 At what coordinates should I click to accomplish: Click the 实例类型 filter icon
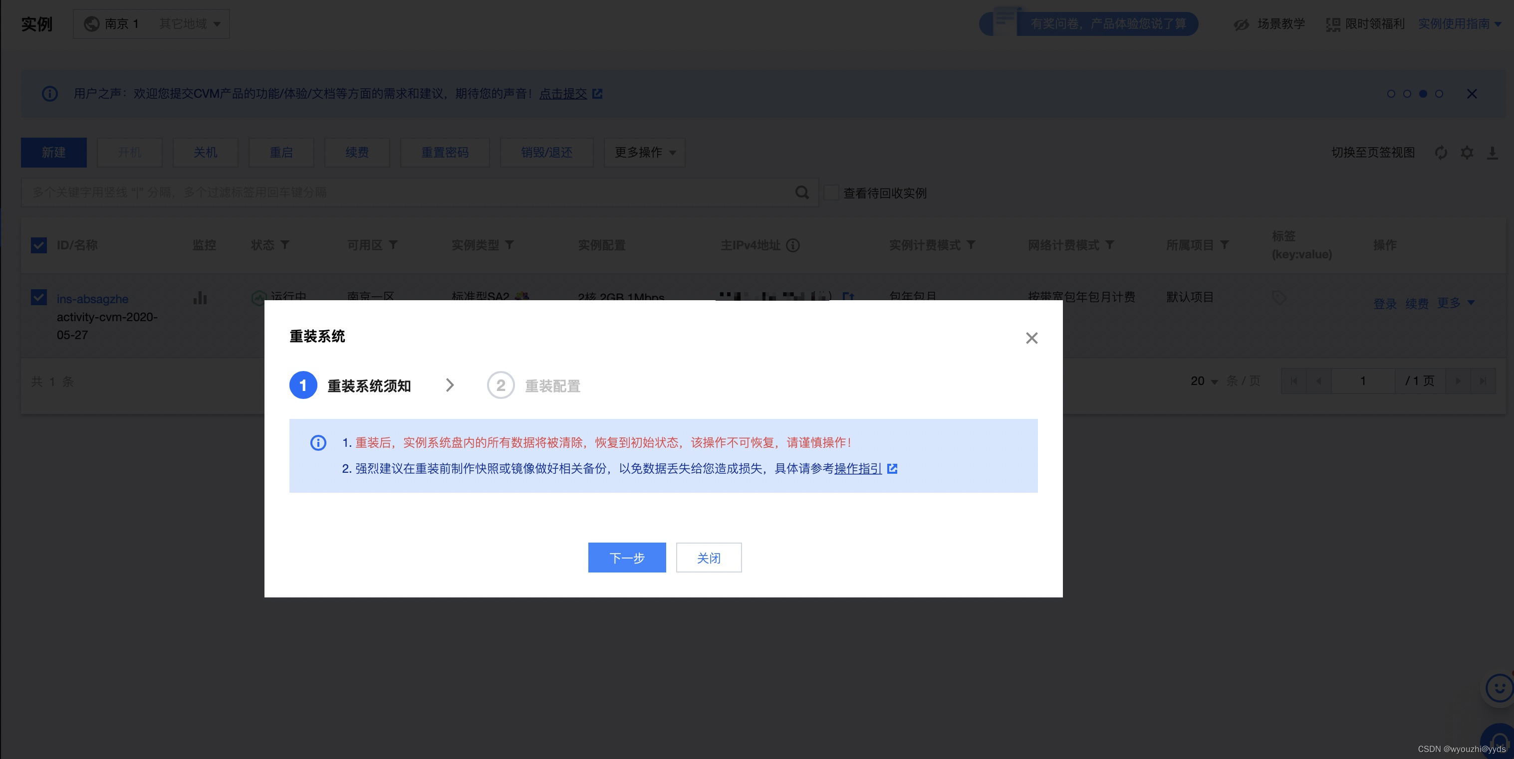tap(509, 244)
